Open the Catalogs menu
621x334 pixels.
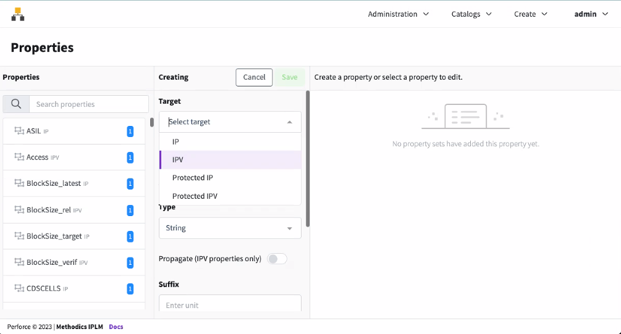[x=471, y=14]
